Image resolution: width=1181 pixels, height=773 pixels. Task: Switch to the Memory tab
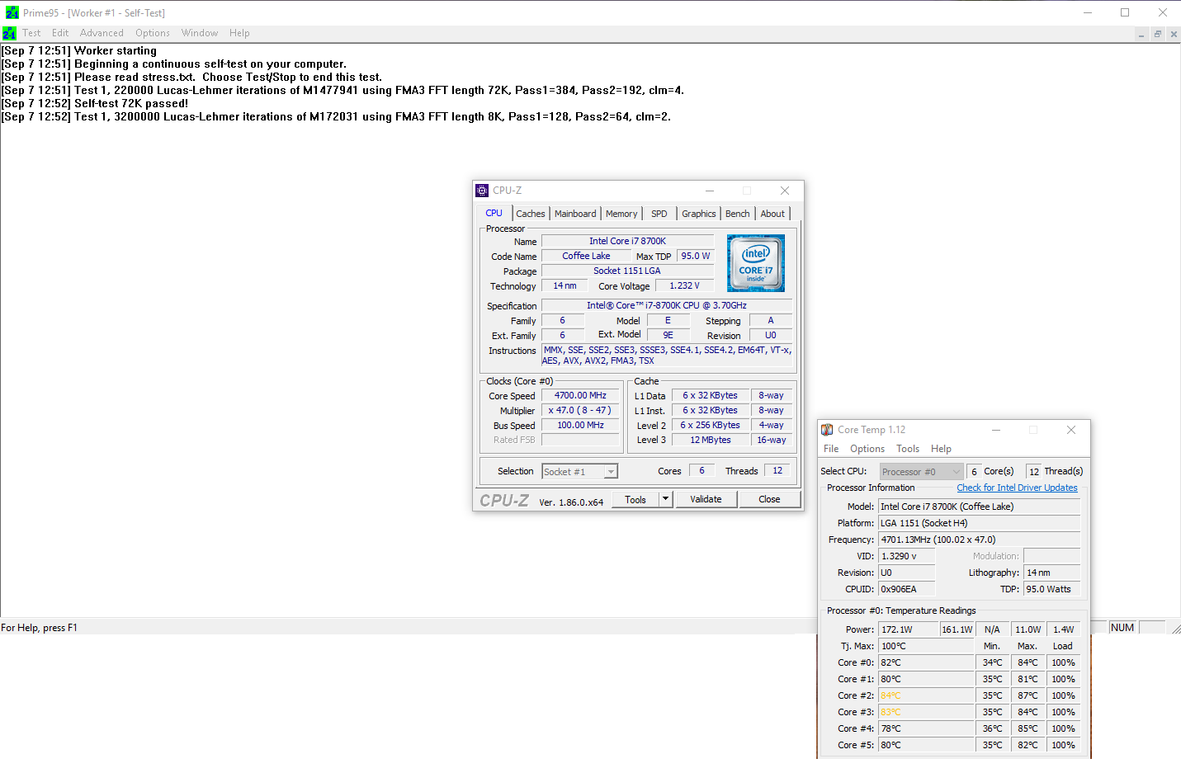click(621, 214)
